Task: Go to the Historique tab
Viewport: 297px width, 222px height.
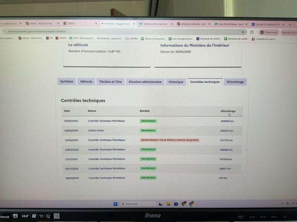Action: (x=176, y=82)
